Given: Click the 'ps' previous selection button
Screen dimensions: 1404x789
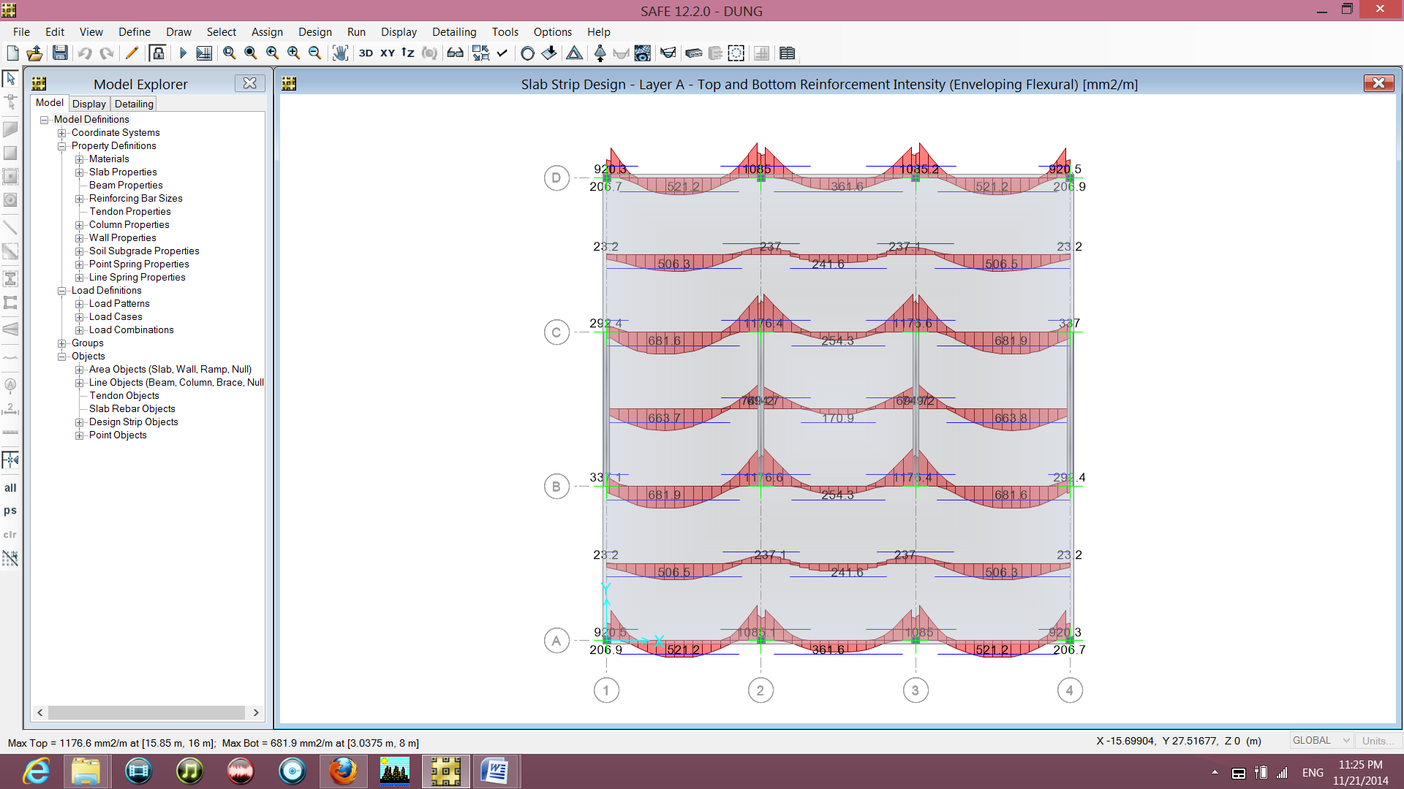Looking at the screenshot, I should pyautogui.click(x=10, y=511).
